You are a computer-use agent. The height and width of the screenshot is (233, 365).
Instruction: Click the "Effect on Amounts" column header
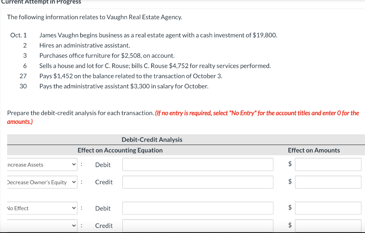[314, 150]
